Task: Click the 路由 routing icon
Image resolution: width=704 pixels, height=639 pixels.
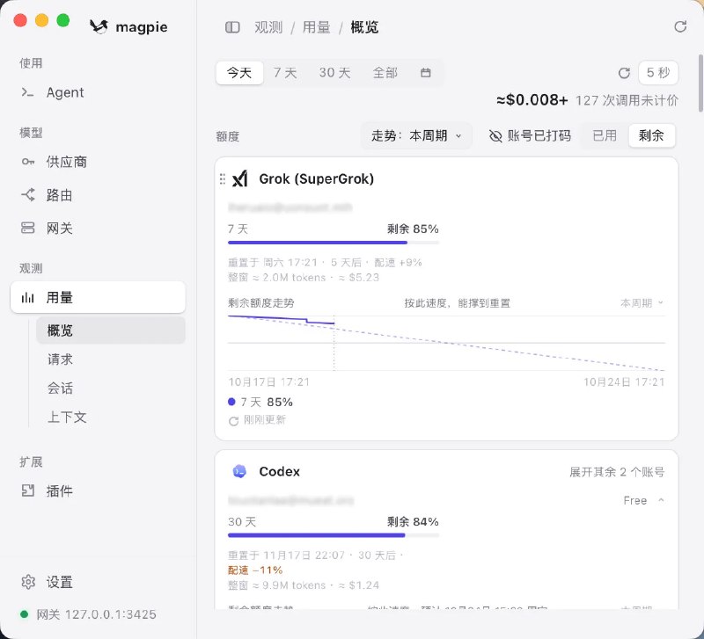Action: click(x=28, y=195)
